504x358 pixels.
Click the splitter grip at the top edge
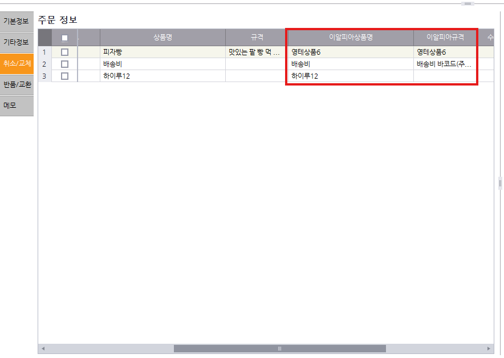468,3
